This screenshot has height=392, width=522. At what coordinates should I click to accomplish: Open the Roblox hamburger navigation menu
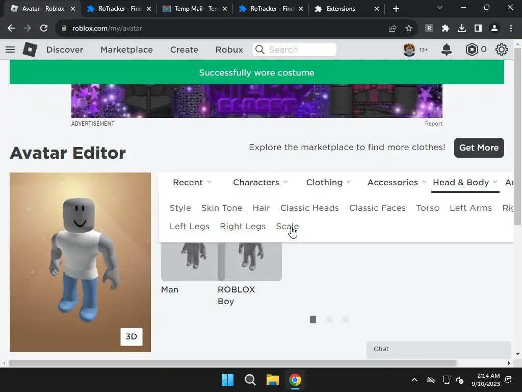10,50
